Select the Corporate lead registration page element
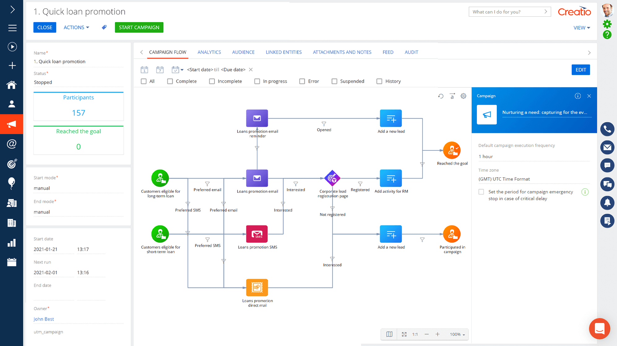Image resolution: width=617 pixels, height=346 pixels. pyautogui.click(x=332, y=178)
